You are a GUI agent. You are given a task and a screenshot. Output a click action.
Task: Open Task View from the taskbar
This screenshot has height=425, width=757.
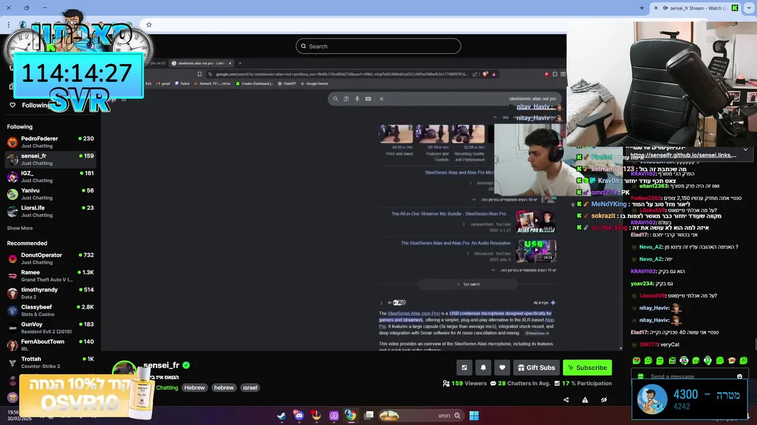pos(369,416)
